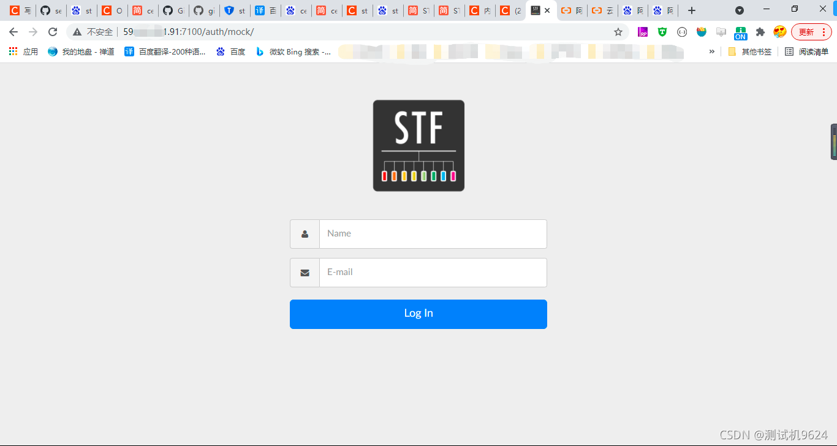
Task: Open the blue ON extension
Action: [741, 33]
